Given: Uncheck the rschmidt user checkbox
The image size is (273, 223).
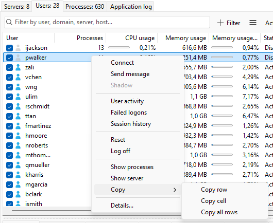Looking at the screenshot, I should (9, 106).
